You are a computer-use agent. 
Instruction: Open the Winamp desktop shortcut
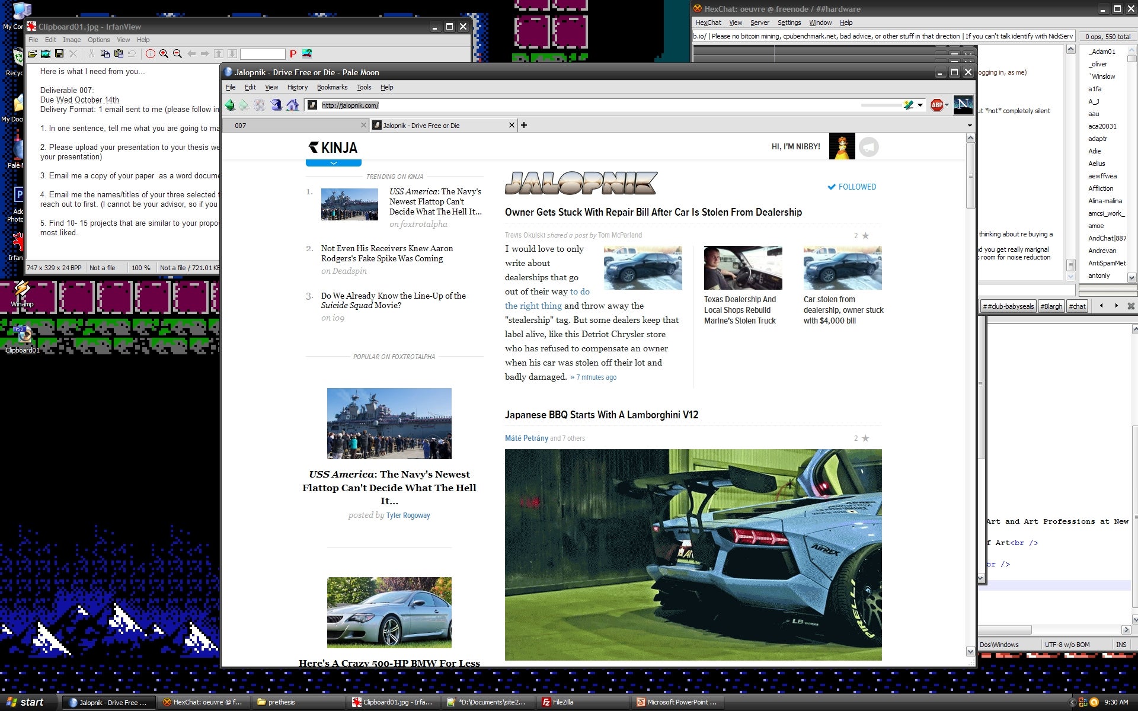pyautogui.click(x=22, y=294)
